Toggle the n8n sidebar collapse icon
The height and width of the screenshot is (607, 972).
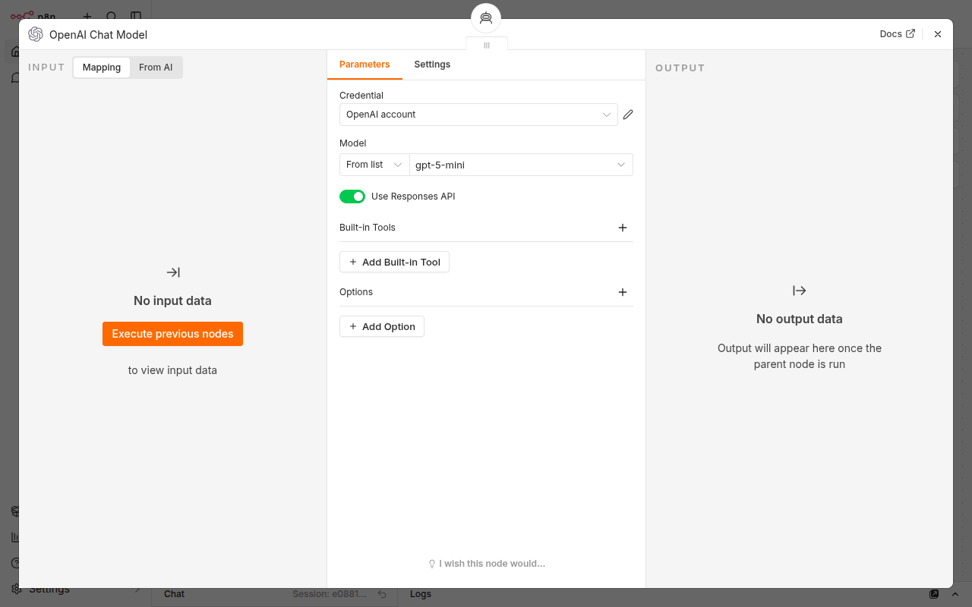click(x=136, y=16)
